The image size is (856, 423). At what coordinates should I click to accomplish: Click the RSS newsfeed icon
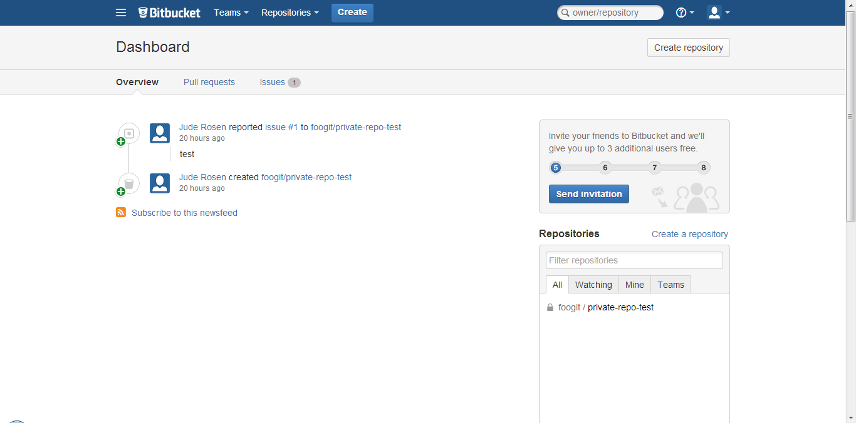click(x=121, y=213)
